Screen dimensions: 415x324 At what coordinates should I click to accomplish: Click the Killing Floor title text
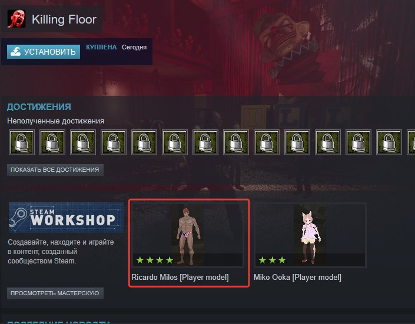tap(64, 19)
